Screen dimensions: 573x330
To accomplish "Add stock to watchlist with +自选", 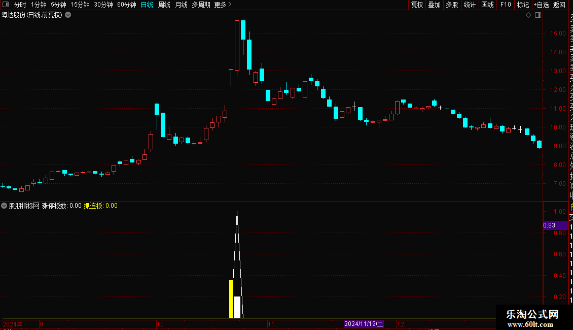I will click(541, 5).
